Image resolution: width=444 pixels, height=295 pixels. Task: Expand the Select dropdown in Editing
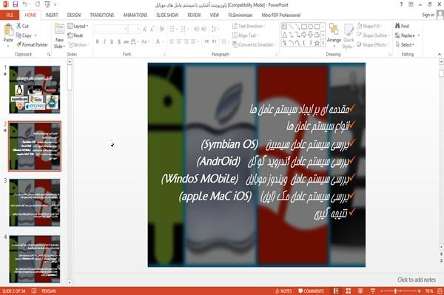406,44
